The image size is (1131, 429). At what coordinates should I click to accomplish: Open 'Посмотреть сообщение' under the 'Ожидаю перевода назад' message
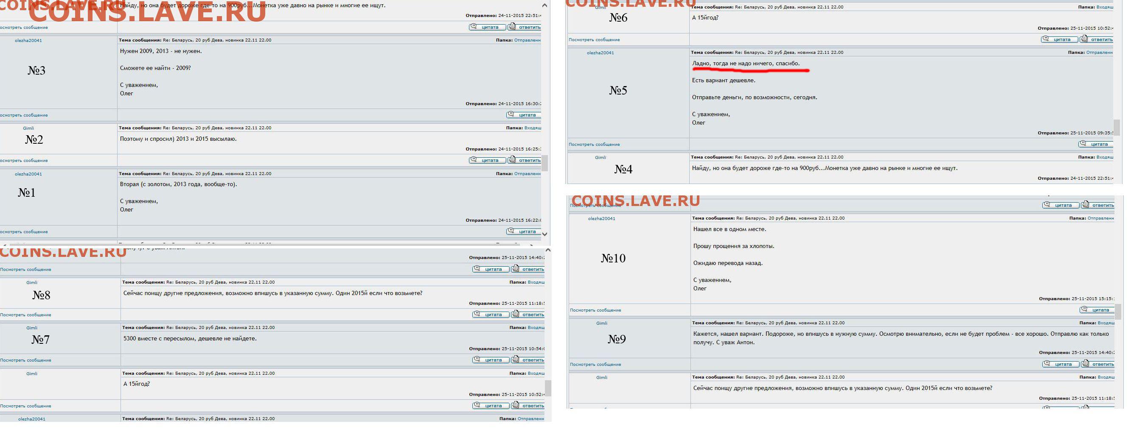coord(596,311)
